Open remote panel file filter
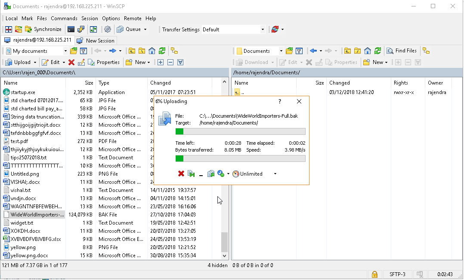Image resolution: width=464 pixels, height=280 pixels. pos(299,51)
